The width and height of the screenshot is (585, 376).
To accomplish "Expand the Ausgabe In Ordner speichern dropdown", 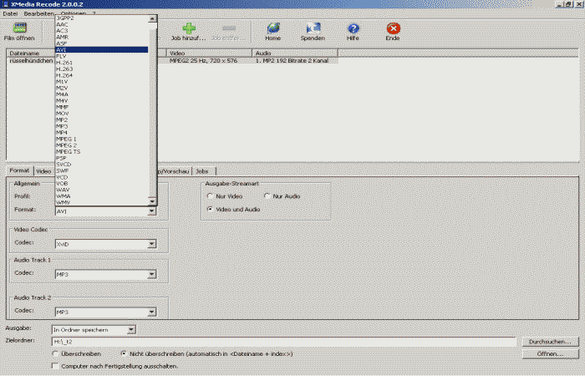I will coord(130,330).
